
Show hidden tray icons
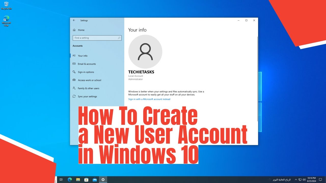click(x=296, y=179)
